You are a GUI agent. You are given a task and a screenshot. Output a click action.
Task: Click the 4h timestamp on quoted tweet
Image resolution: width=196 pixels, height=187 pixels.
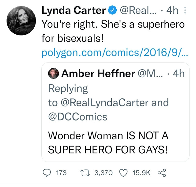click(179, 74)
